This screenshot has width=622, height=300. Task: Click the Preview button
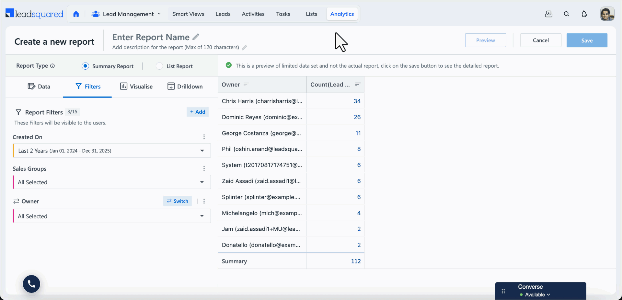(x=486, y=40)
